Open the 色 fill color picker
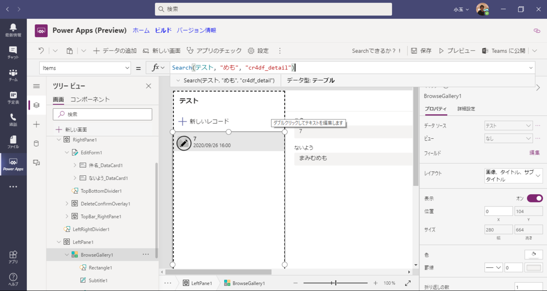Screen dimensions: 547x291 point(533,254)
